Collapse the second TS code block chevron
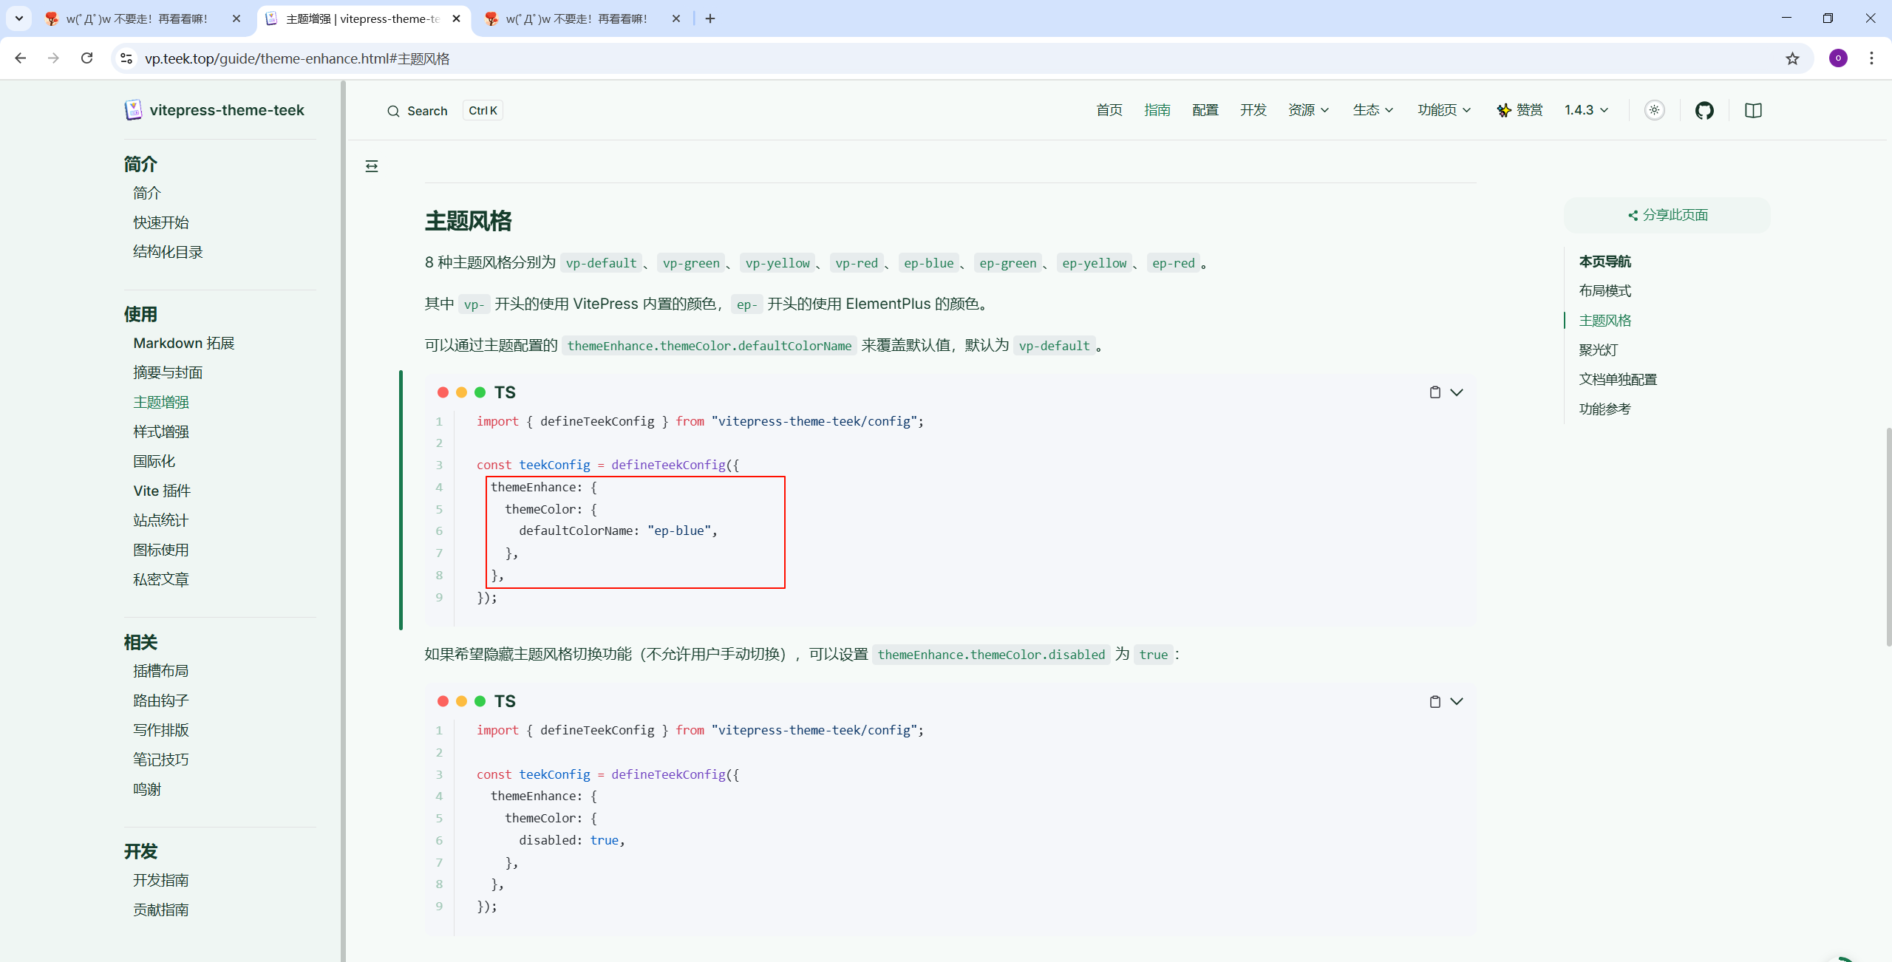1892x962 pixels. (1457, 701)
